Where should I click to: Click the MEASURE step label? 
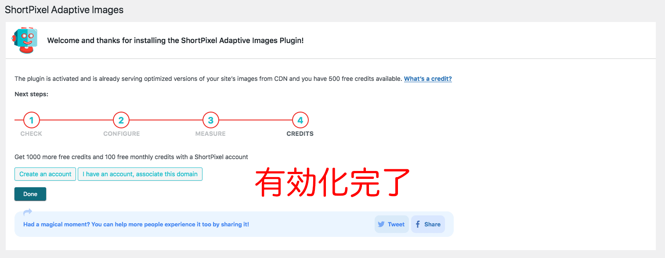coord(210,134)
